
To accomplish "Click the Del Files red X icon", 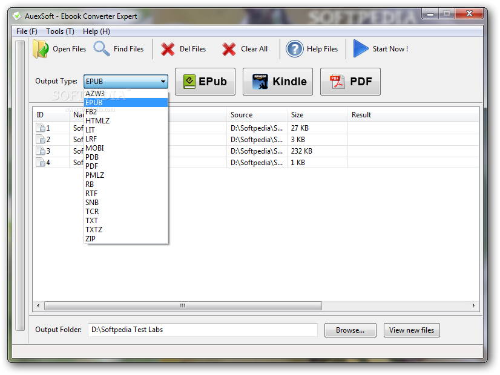I will 168,49.
